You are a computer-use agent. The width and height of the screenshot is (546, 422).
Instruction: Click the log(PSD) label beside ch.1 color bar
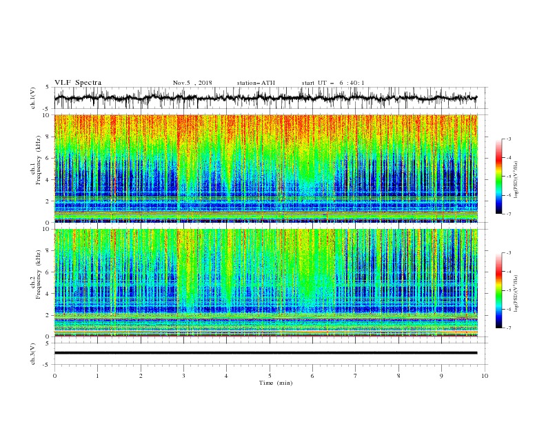(x=516, y=180)
